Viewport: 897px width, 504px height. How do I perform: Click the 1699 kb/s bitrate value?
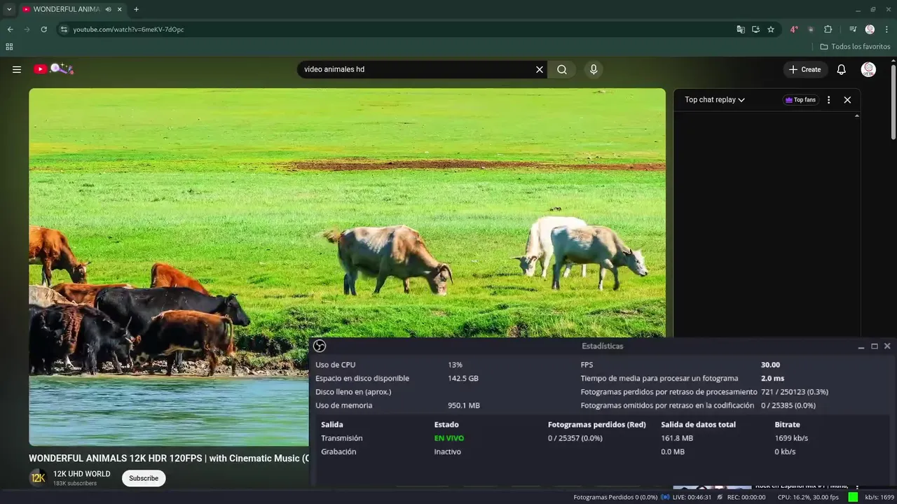(x=791, y=438)
